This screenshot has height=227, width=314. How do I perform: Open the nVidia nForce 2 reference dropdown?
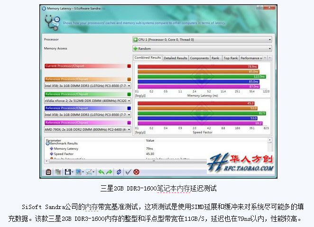[87, 101]
